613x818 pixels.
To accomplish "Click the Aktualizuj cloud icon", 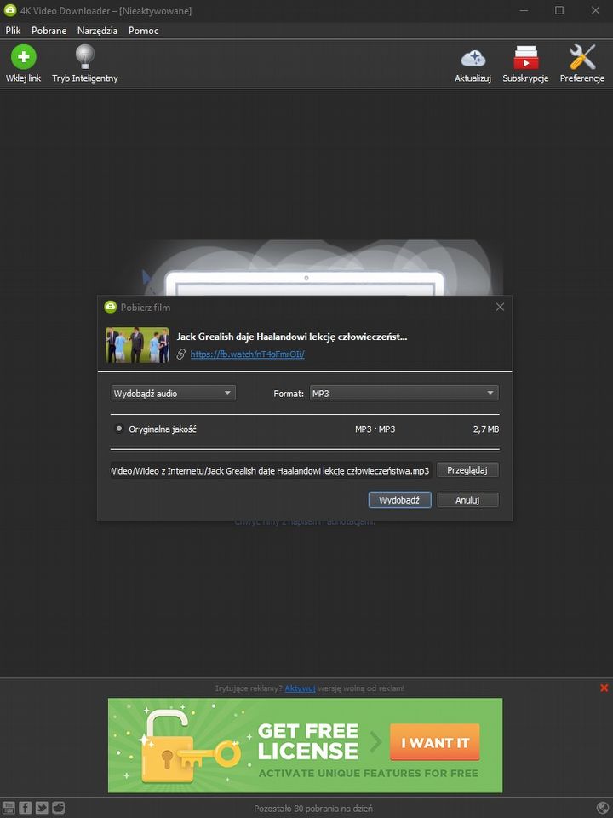I will click(x=473, y=58).
